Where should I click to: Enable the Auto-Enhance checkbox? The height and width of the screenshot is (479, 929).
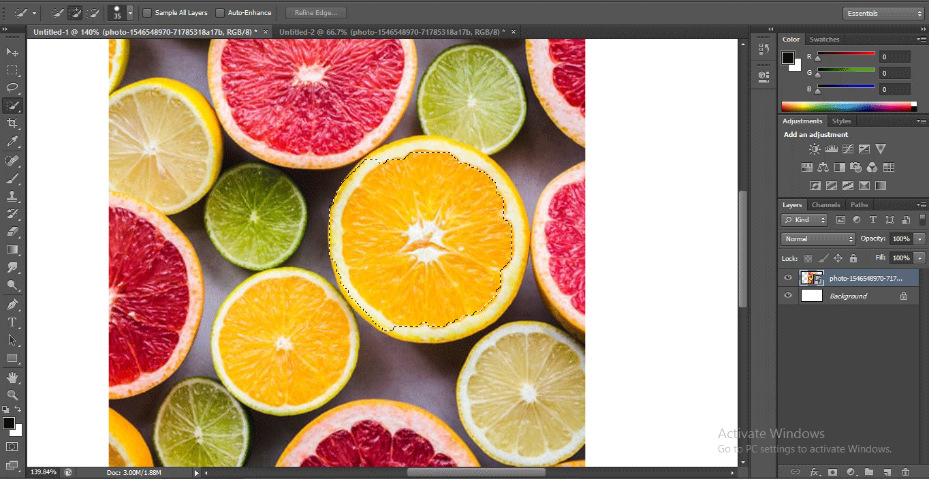click(x=220, y=13)
